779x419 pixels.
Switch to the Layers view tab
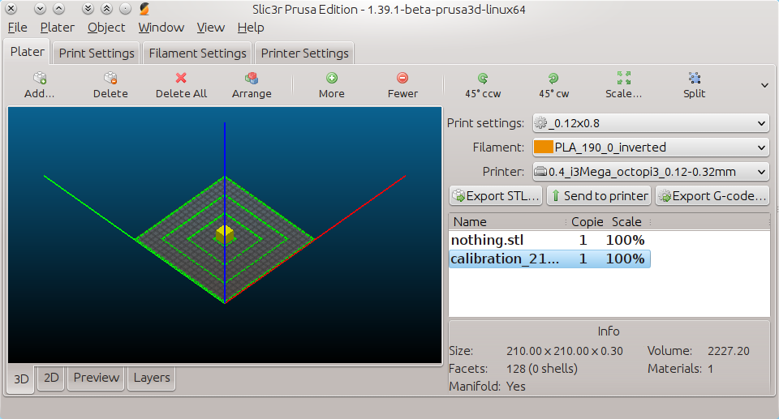click(152, 378)
